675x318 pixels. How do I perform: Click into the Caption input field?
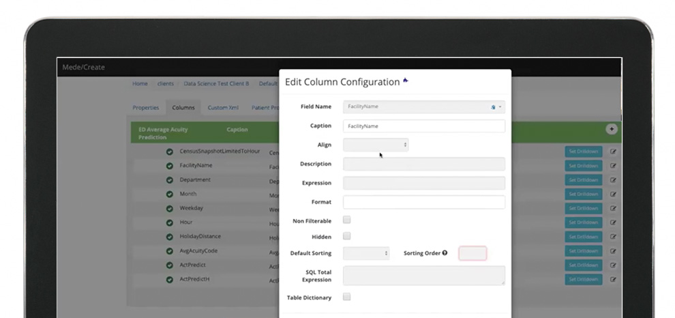[x=424, y=126]
